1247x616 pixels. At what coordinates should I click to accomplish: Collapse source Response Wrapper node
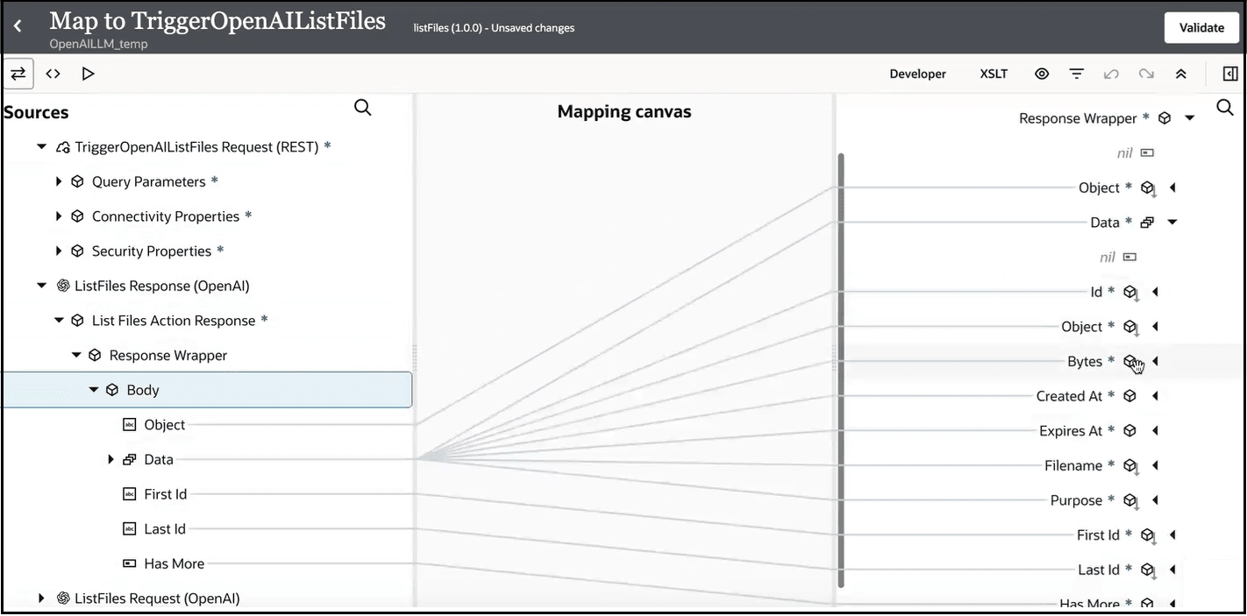(76, 355)
